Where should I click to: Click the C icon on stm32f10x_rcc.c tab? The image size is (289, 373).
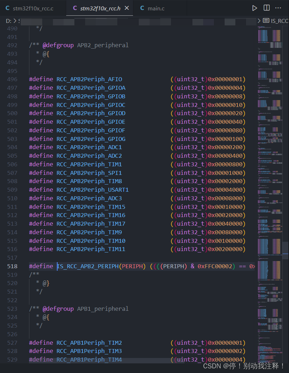point(8,8)
